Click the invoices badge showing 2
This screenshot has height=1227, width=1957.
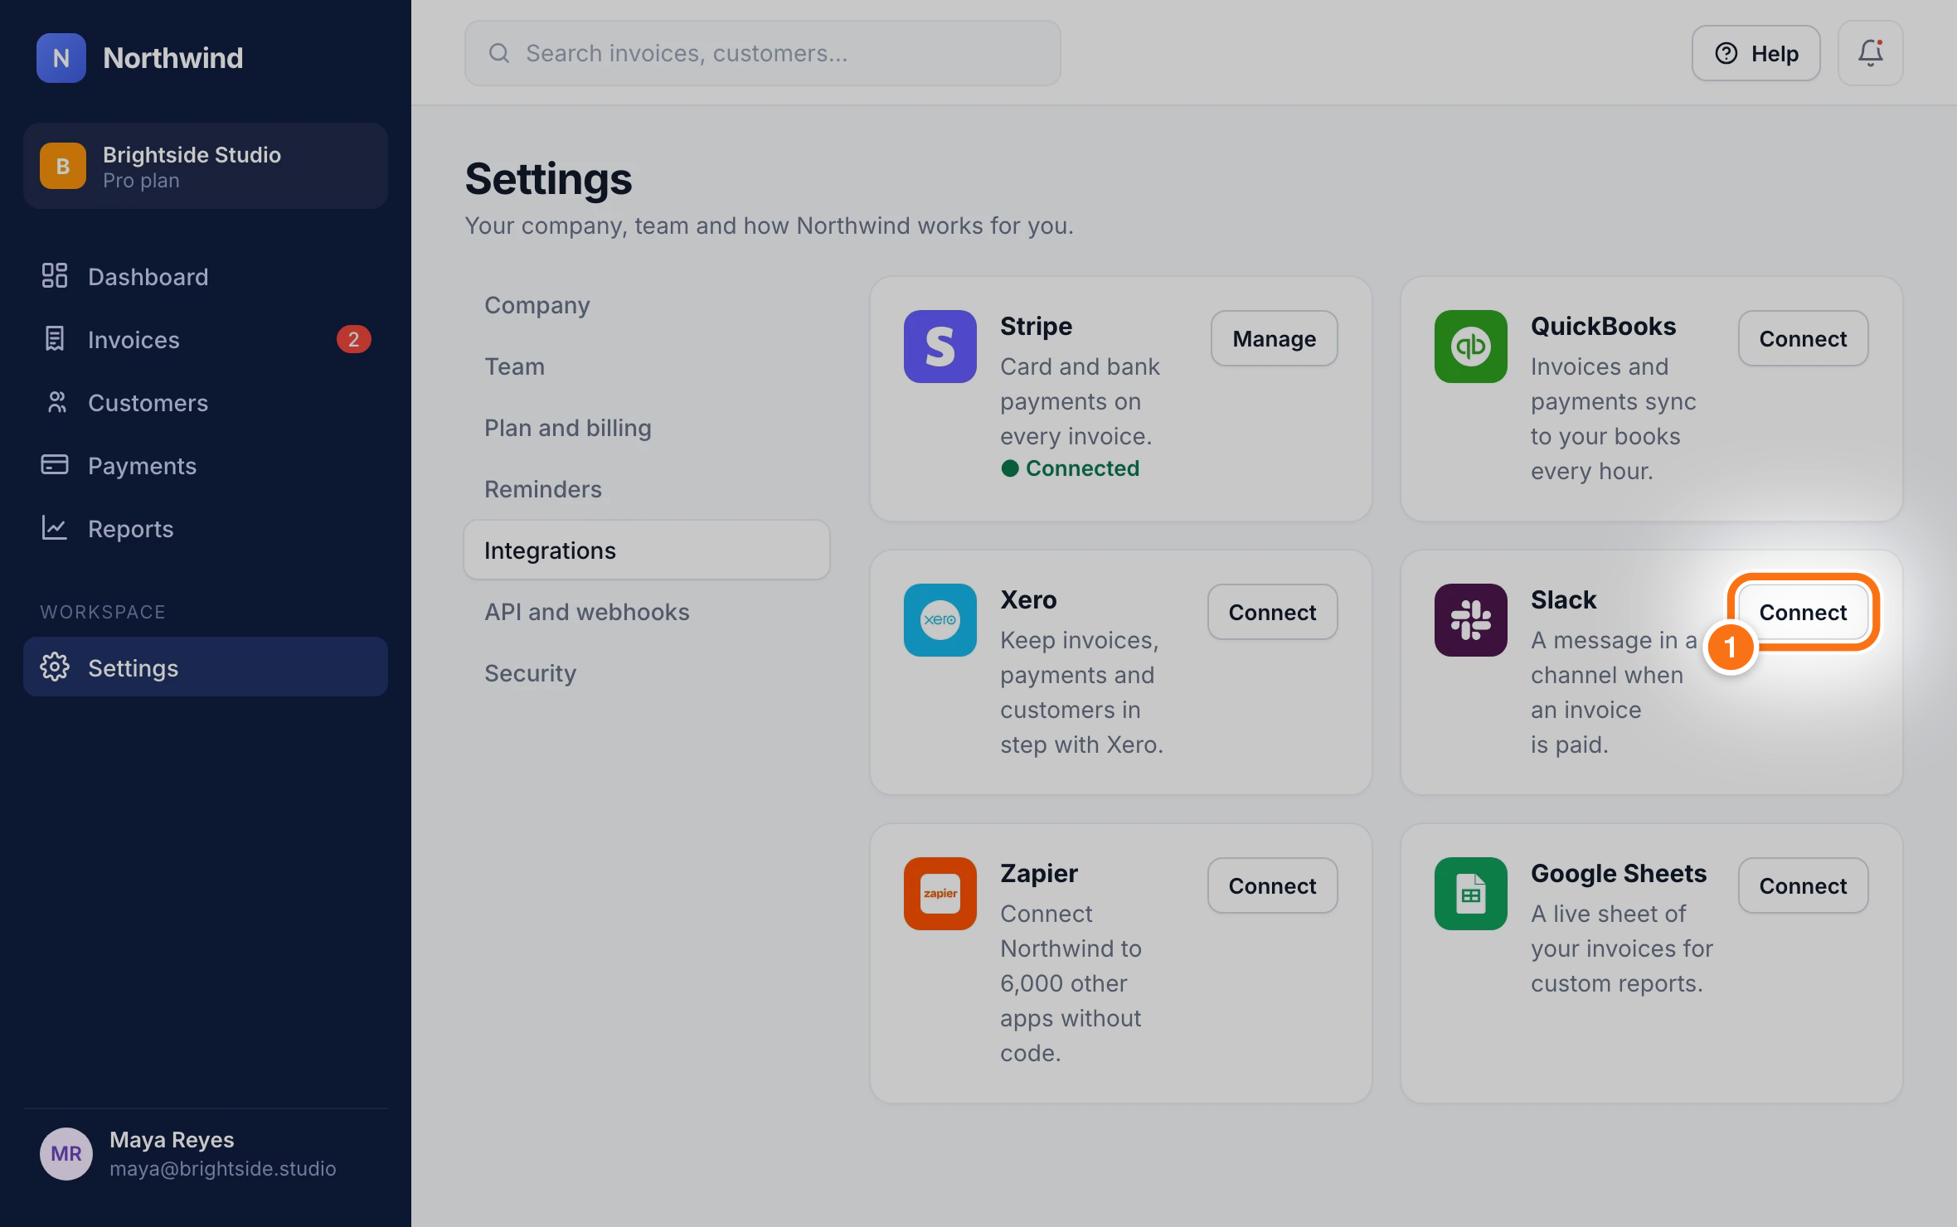(x=353, y=339)
